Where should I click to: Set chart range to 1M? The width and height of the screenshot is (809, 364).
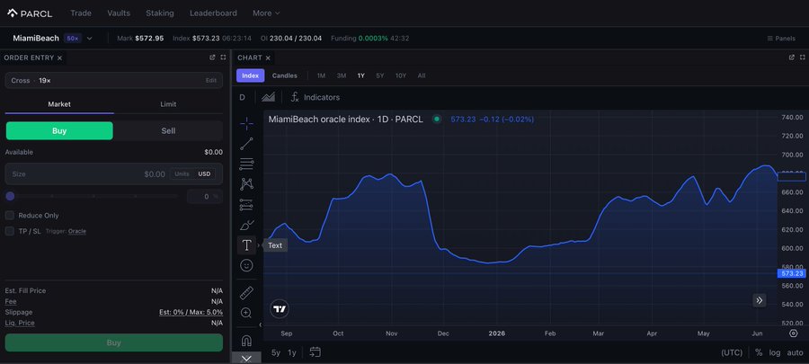[x=321, y=75]
